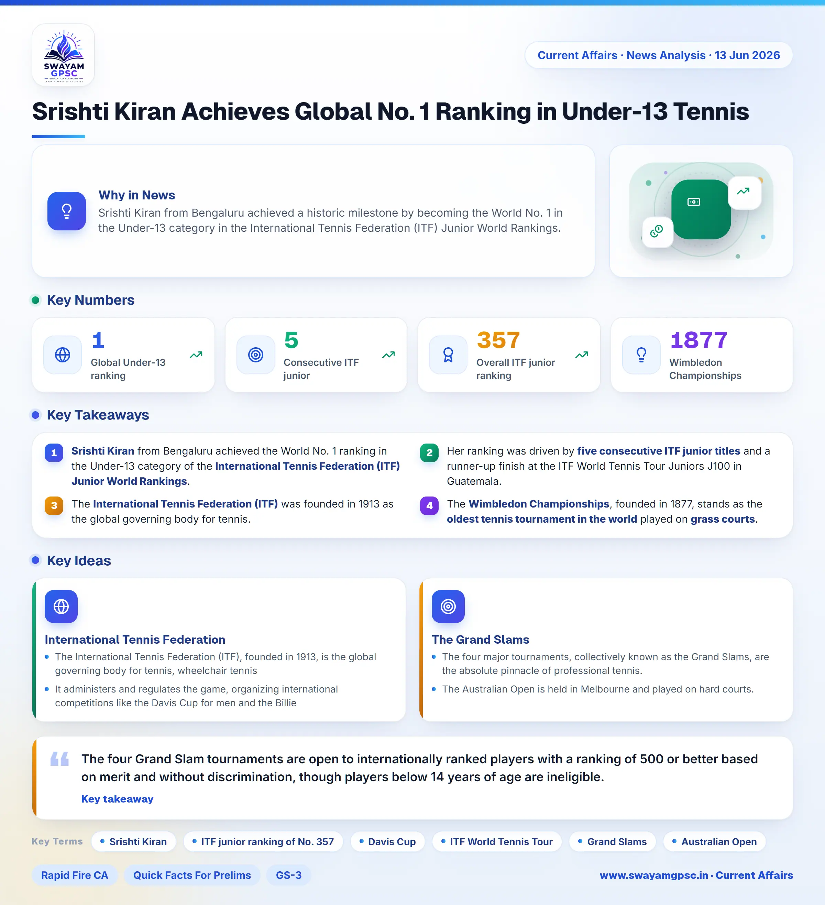This screenshot has width=825, height=905.
Task: Click the Overall ITF junior ranking label
Action: [516, 369]
